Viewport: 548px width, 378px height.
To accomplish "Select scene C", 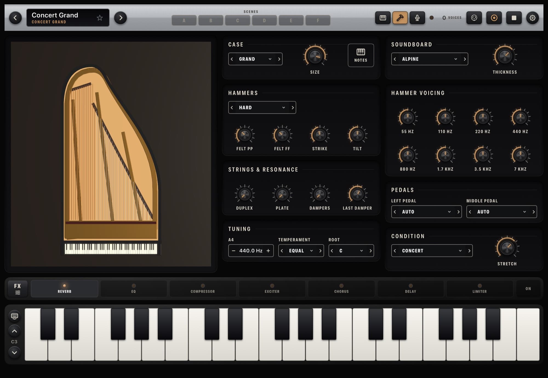I will pos(238,21).
